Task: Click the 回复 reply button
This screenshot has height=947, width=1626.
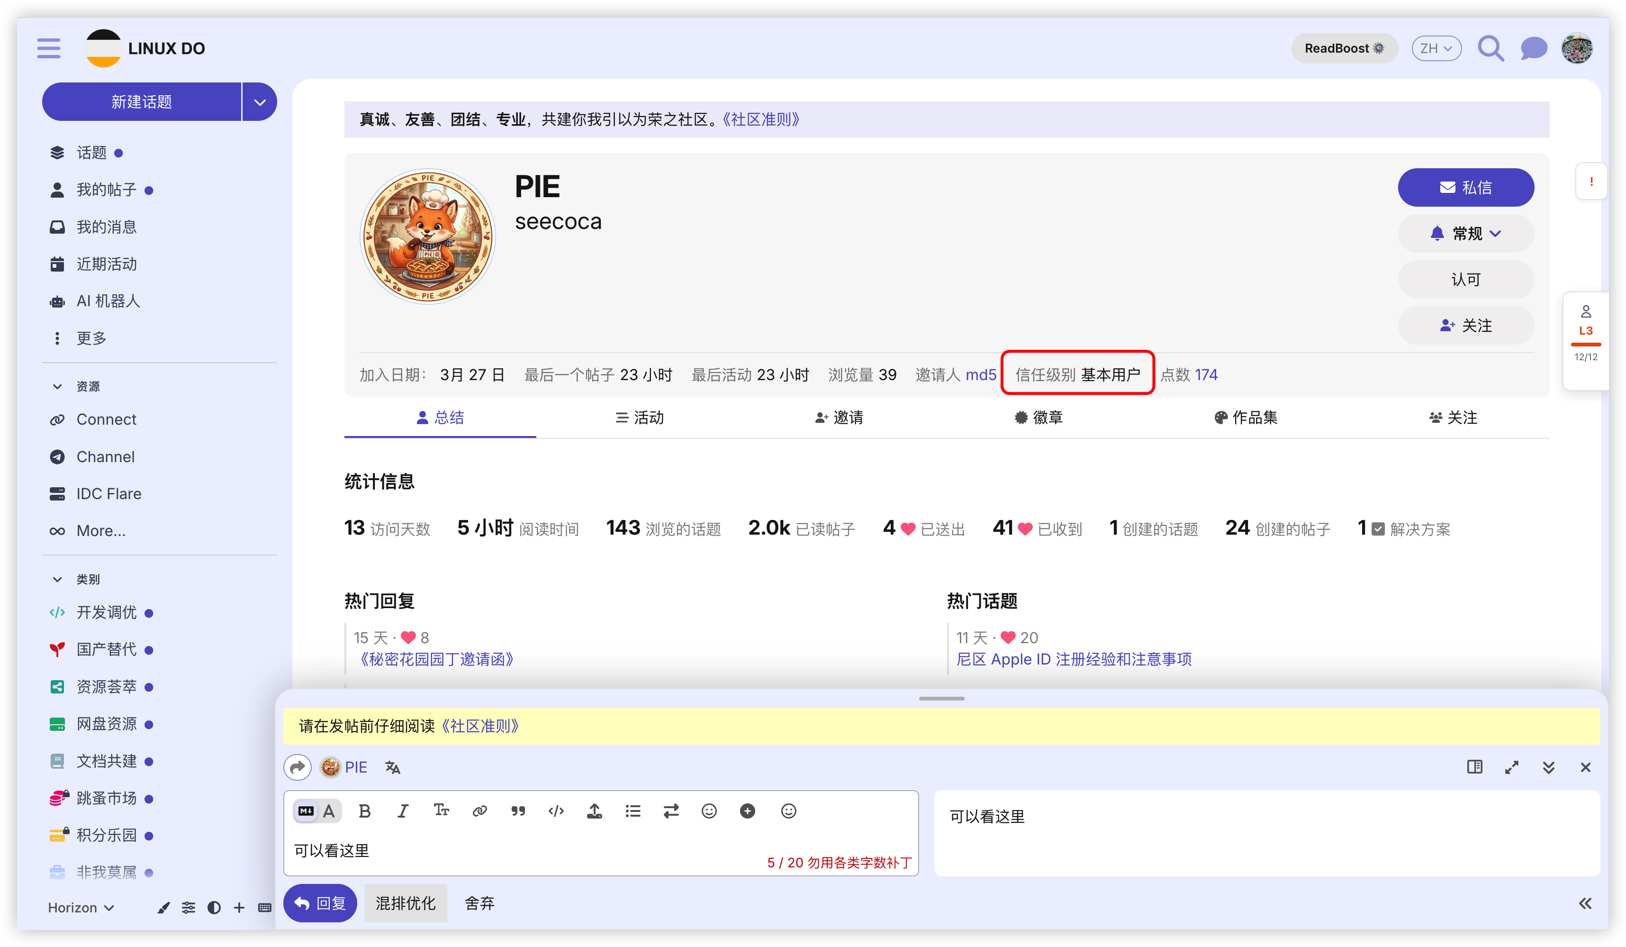Action: (319, 903)
